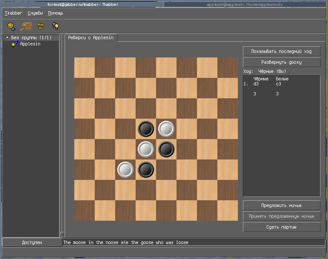
Task: Click the black disc in the top row of pieces
Action: pyautogui.click(x=146, y=129)
